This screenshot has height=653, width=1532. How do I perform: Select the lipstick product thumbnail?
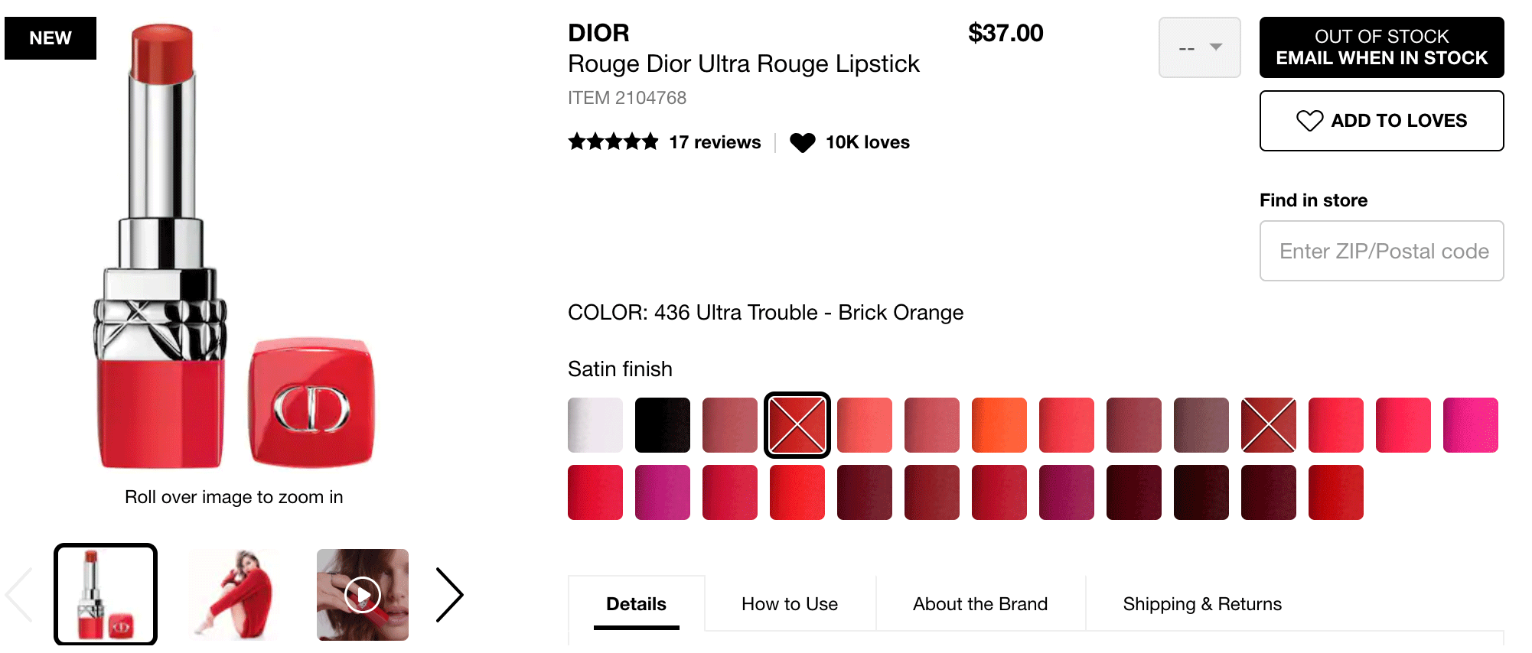coord(106,595)
